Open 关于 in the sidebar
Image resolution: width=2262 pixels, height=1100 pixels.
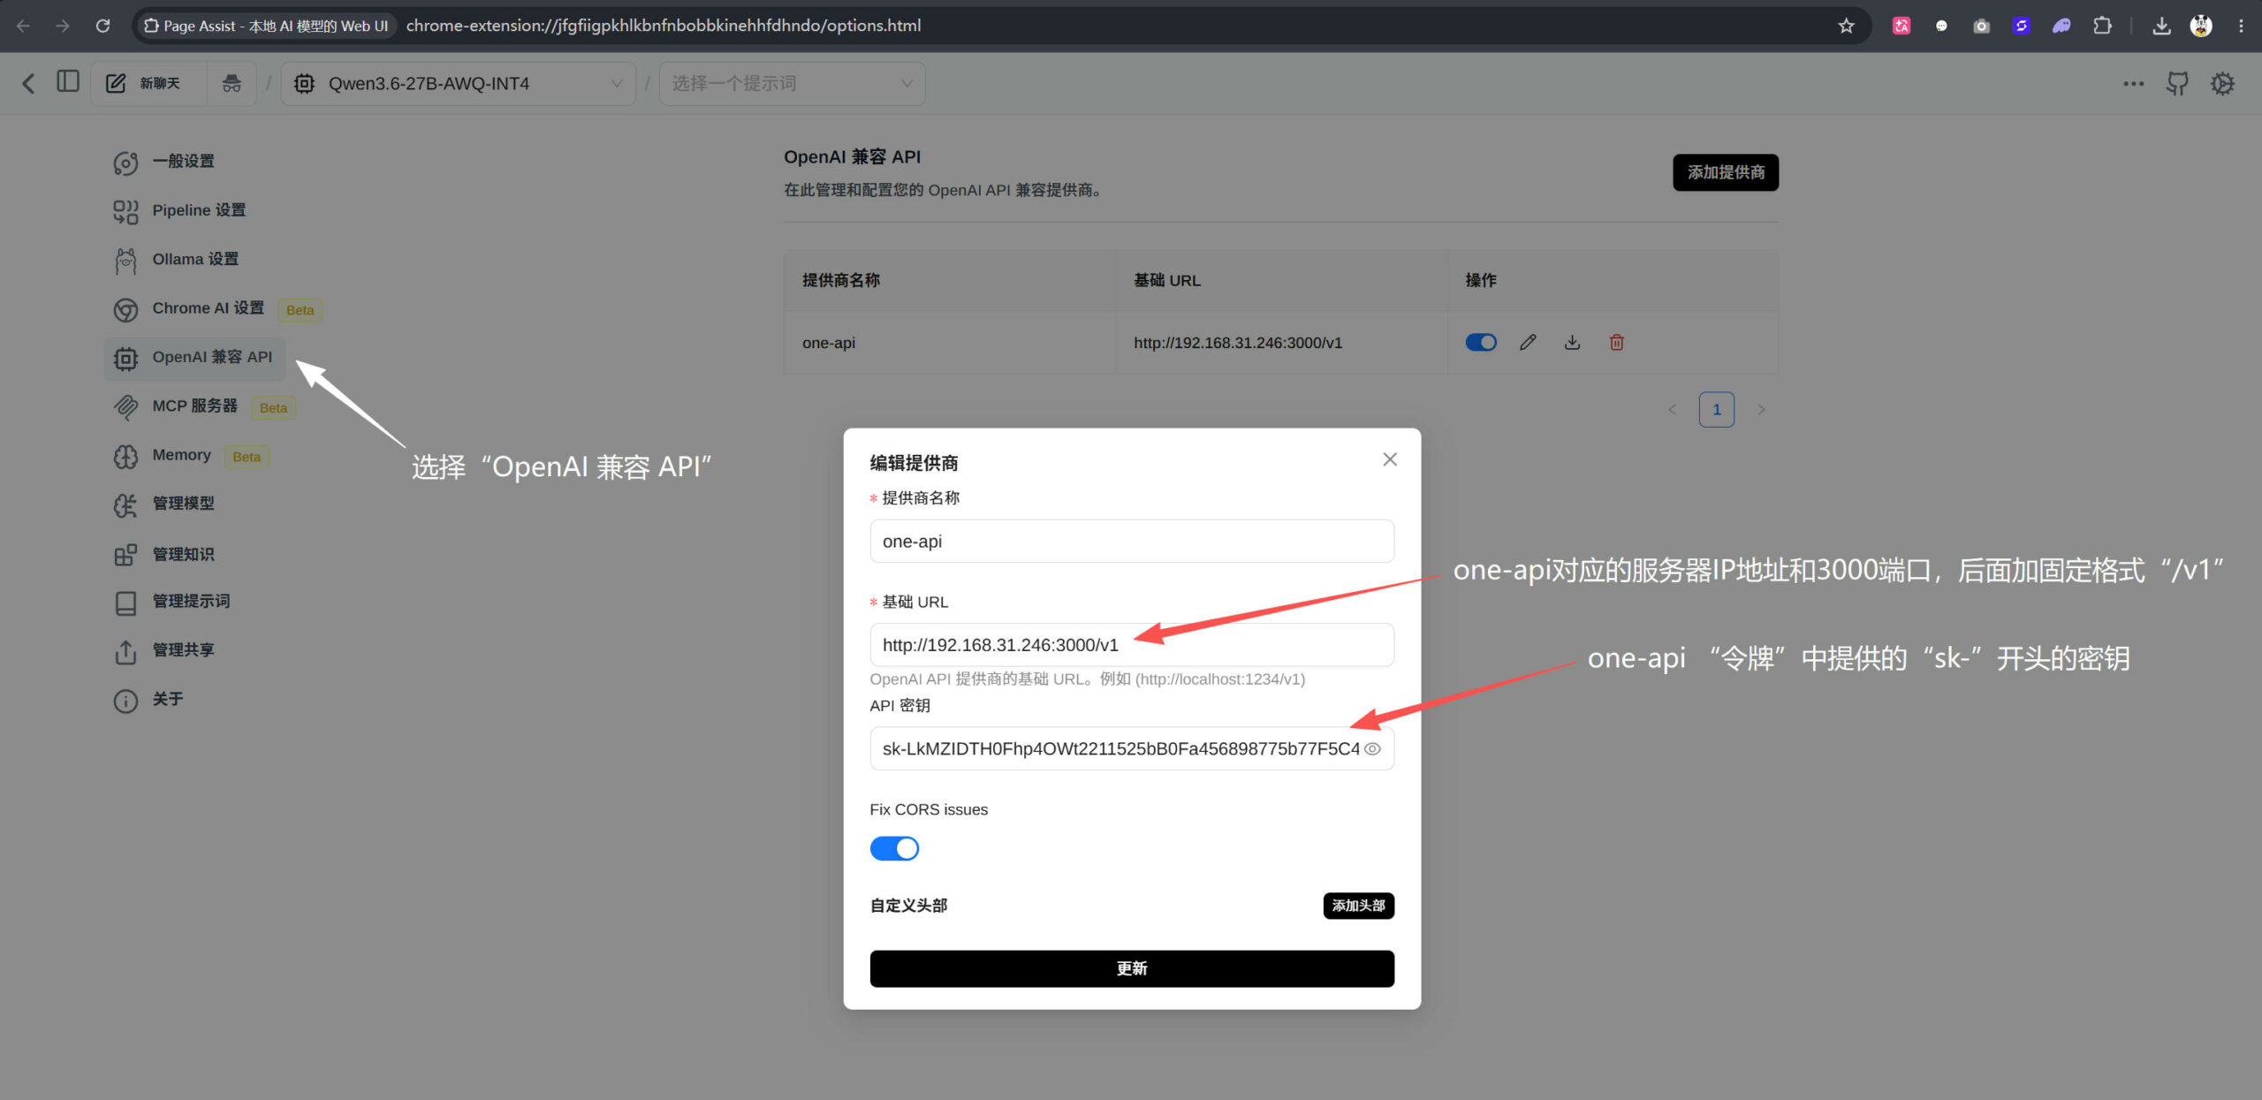pyautogui.click(x=148, y=700)
